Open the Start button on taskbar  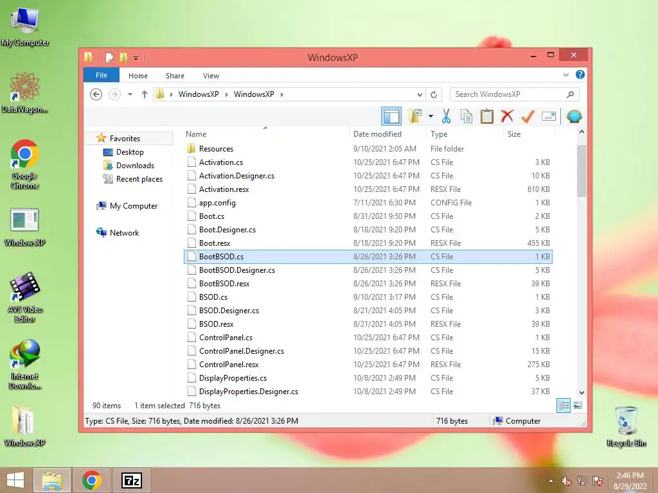pyautogui.click(x=15, y=480)
